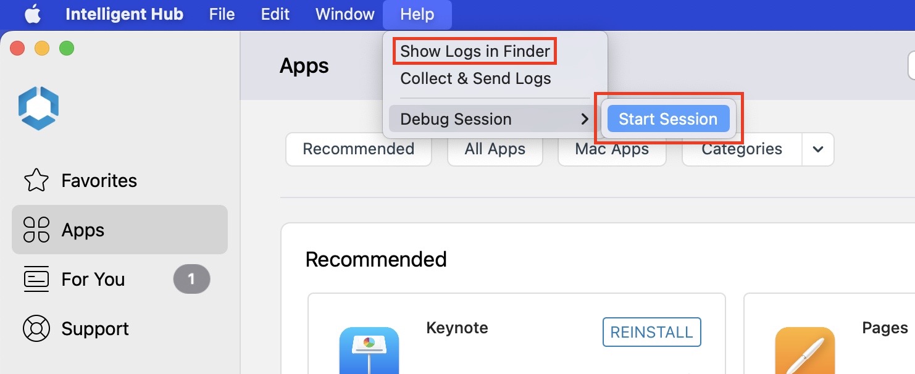Click the For You notification badge
The height and width of the screenshot is (374, 915).
click(191, 279)
